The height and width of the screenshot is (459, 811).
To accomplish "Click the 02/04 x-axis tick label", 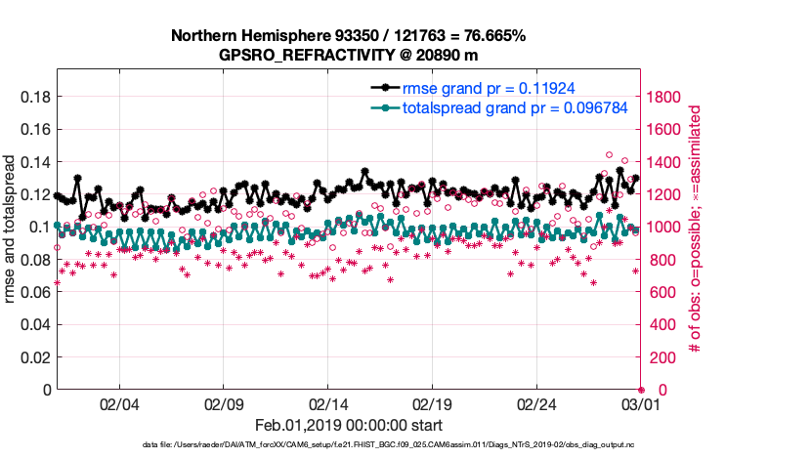I will click(x=119, y=403).
